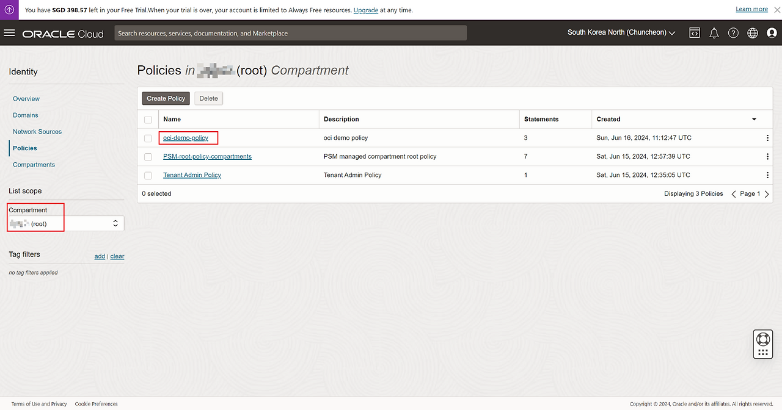Click the 'Displaying 3 Policies' text

693,193
